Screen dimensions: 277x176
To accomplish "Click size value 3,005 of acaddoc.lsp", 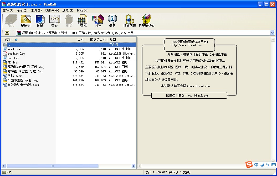I will pyautogui.click(x=80, y=54).
